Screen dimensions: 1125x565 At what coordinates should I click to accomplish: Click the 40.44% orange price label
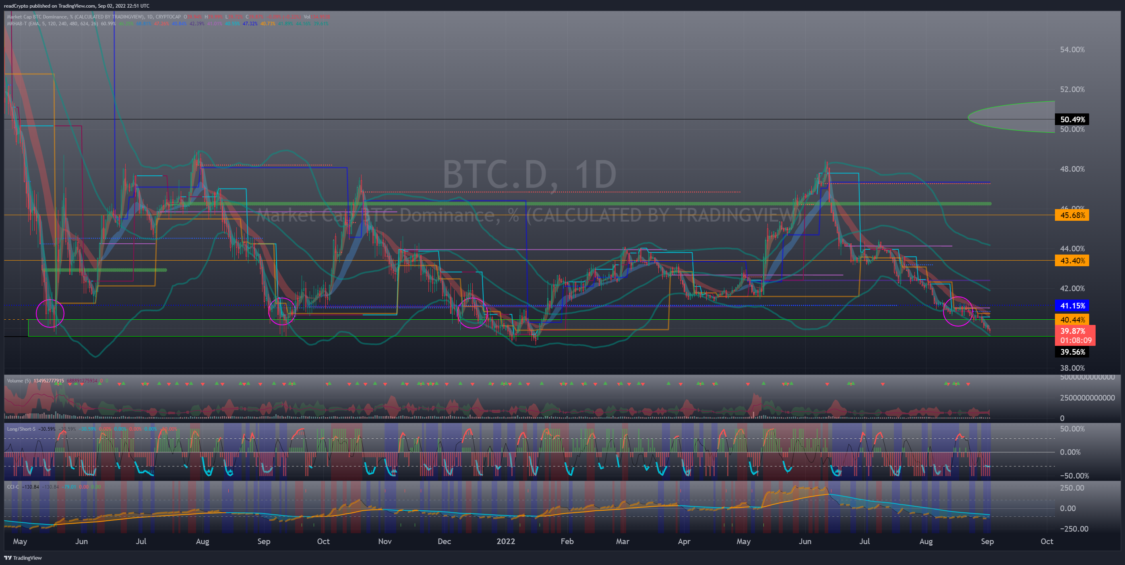(1072, 320)
